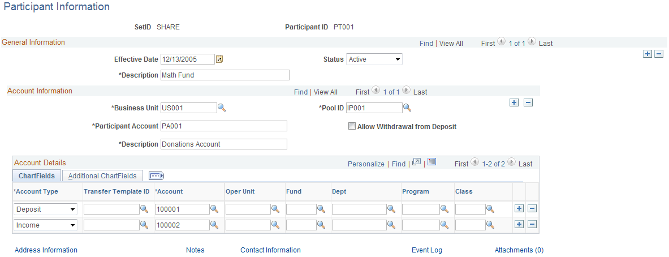Image resolution: width=669 pixels, height=257 pixels.
Task: Look up Transfer Template ID in Deposit row
Action: 144,209
